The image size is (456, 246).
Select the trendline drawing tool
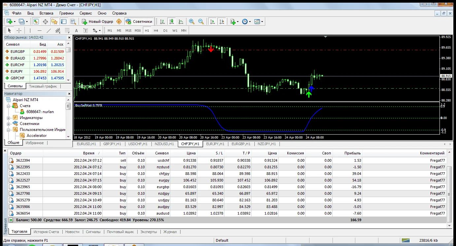49,30
